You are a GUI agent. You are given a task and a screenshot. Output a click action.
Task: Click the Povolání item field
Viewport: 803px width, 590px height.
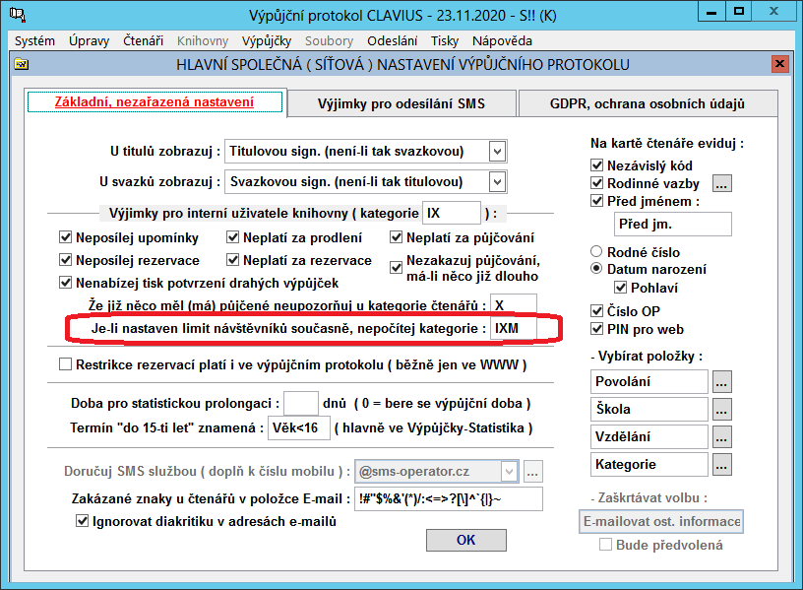pyautogui.click(x=649, y=382)
